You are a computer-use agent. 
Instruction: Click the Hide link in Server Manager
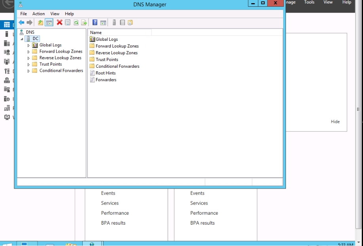(335, 122)
